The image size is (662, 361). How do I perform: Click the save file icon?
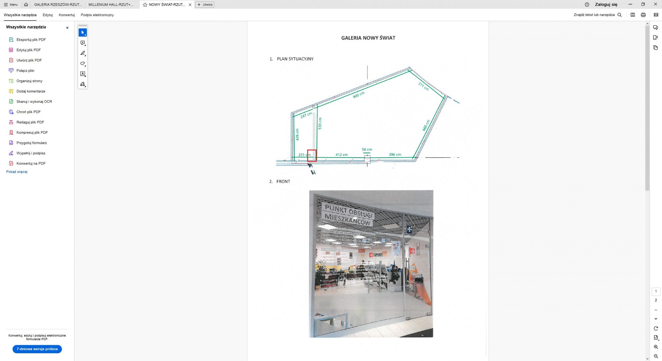pyautogui.click(x=633, y=15)
